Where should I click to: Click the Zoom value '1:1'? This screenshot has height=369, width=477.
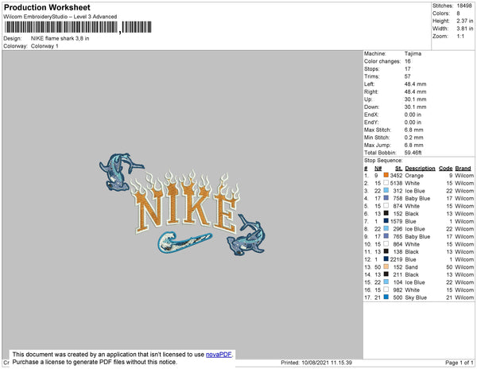pos(460,37)
